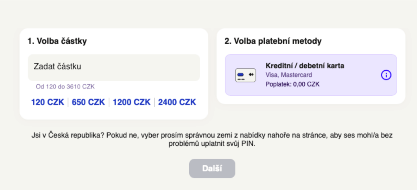Open the payment method info icon

coord(386,75)
